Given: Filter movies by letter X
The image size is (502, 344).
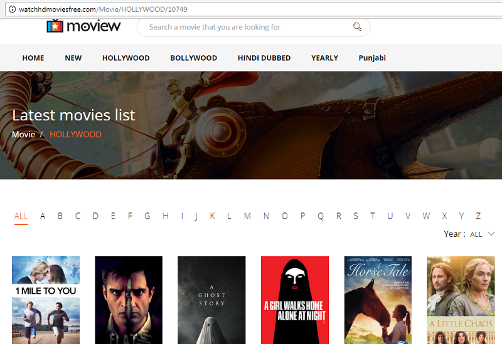Looking at the screenshot, I should (444, 216).
